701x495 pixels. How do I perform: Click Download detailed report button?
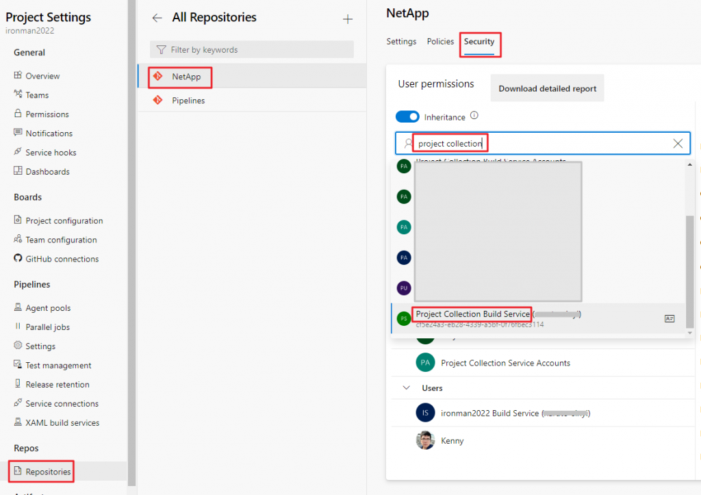click(547, 88)
